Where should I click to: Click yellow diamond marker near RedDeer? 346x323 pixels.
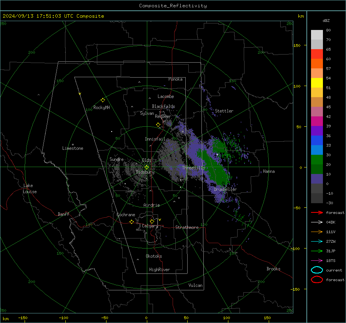[x=158, y=125]
